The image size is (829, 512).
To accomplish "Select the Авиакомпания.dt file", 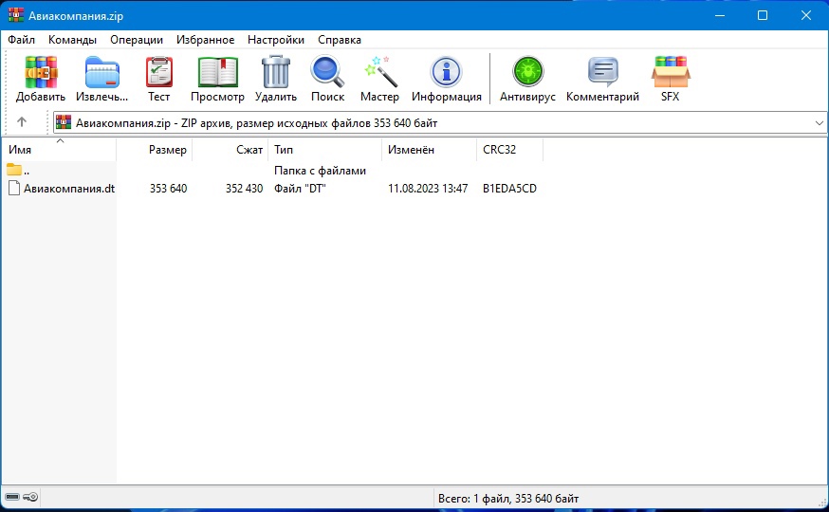I will pos(68,189).
